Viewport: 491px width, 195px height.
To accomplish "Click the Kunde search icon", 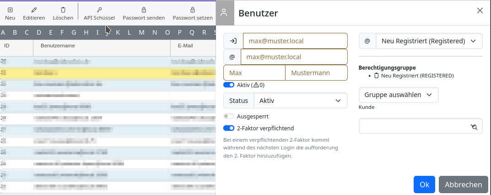I will click(x=474, y=127).
